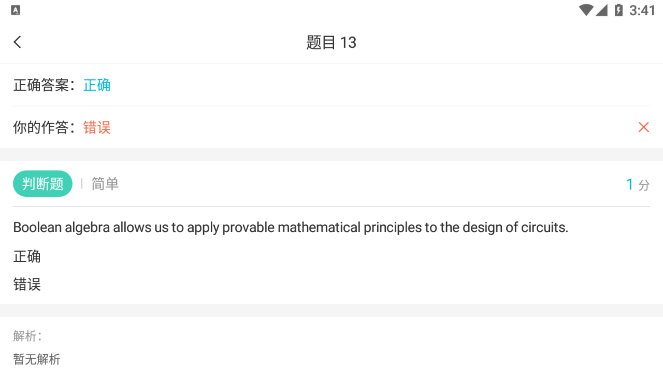
Task: Tap the Boolean algebra question text
Action: [x=290, y=228]
